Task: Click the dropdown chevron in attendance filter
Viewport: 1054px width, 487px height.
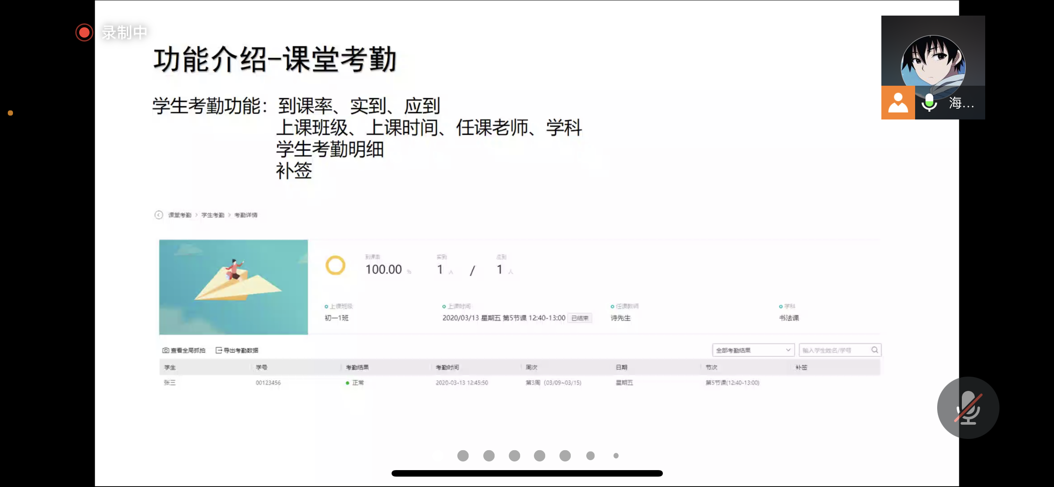Action: (788, 350)
